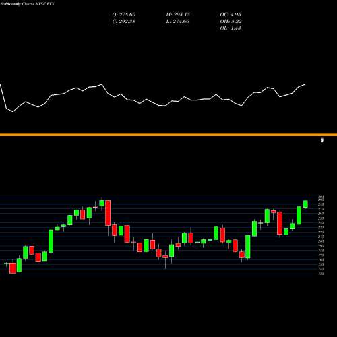Click the orange horizontal line separating the charts
Viewport: 337px width, 337px height.
(168, 135)
